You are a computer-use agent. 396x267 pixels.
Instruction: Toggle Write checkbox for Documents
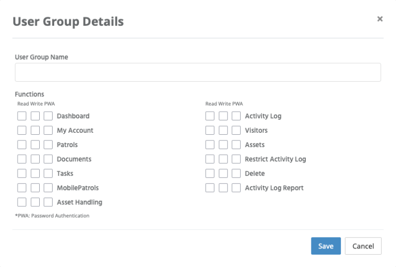pyautogui.click(x=35, y=159)
